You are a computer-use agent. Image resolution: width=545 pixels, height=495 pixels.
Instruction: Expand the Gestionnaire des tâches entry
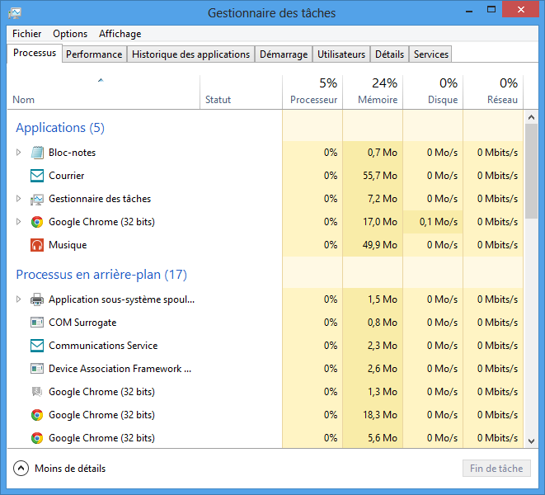pos(19,199)
